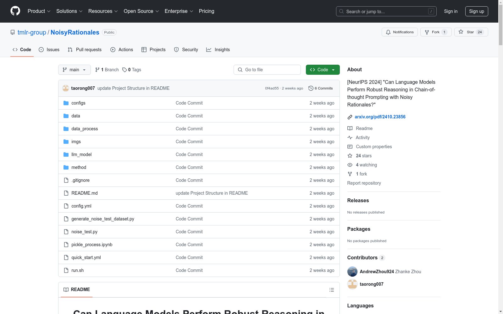Star the NoisyRationales repository
The width and height of the screenshot is (503, 314).
pyautogui.click(x=471, y=32)
